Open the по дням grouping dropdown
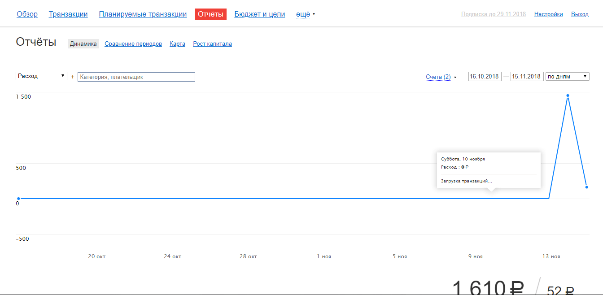The height and width of the screenshot is (295, 603). [567, 77]
